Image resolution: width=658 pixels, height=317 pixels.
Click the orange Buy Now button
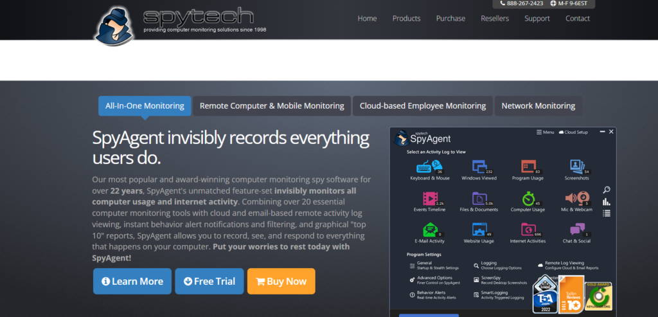pos(281,281)
